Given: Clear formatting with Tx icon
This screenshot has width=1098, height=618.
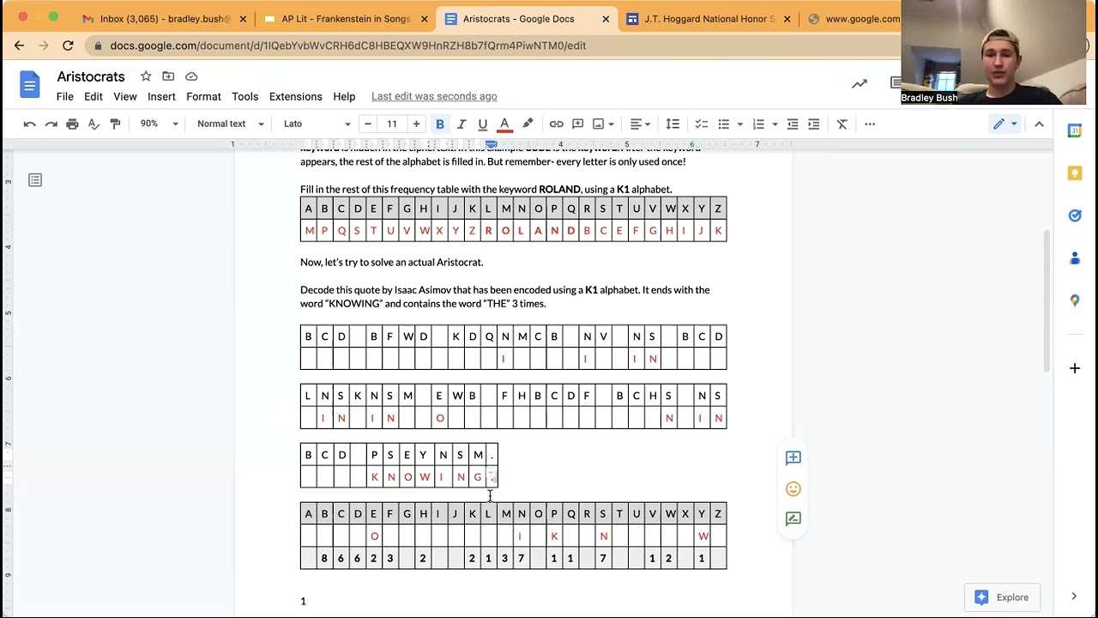Looking at the screenshot, I should [842, 124].
